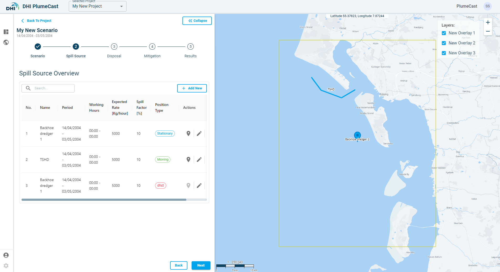The width and height of the screenshot is (500, 272).
Task: Collapse the scenario side panel
Action: [x=197, y=21]
